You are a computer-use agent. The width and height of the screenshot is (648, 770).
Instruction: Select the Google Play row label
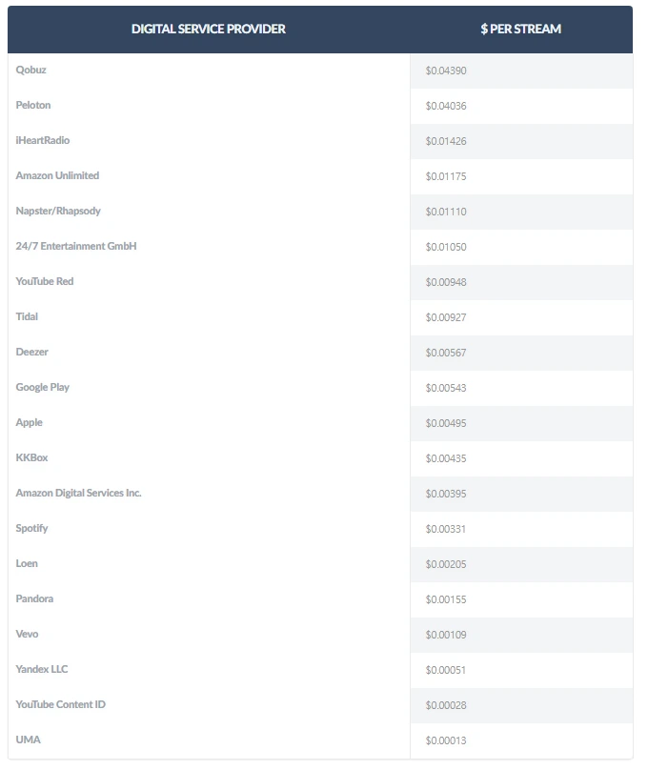pyautogui.click(x=43, y=388)
